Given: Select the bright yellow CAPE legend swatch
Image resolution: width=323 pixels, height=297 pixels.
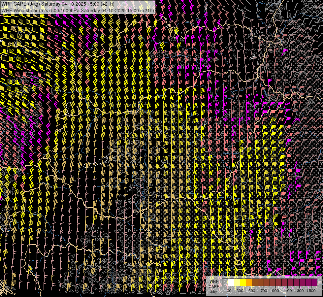Looking at the screenshot, I should click(243, 282).
